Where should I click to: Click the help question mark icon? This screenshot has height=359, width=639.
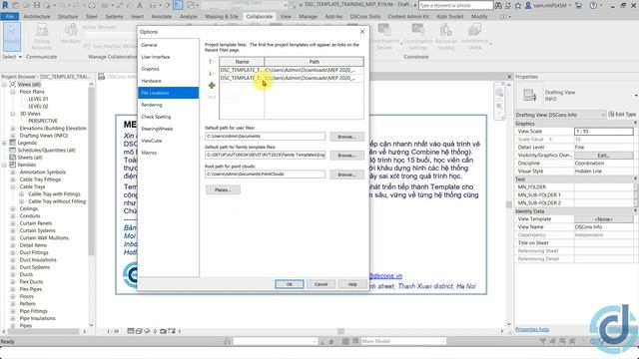[593, 5]
